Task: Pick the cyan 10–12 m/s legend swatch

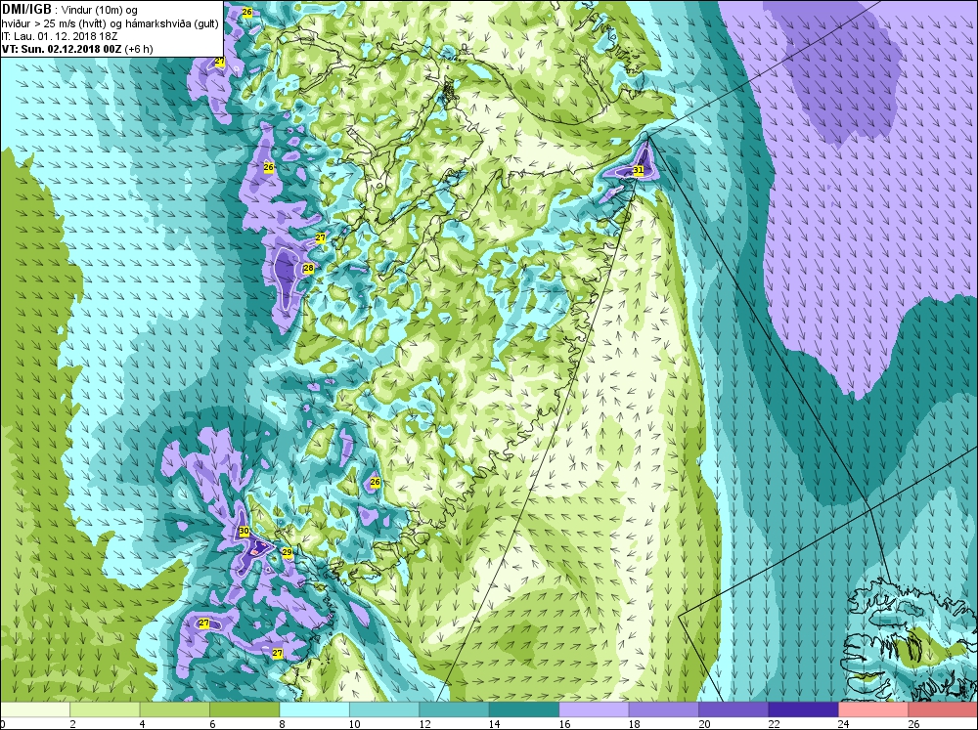Action: click(x=384, y=709)
